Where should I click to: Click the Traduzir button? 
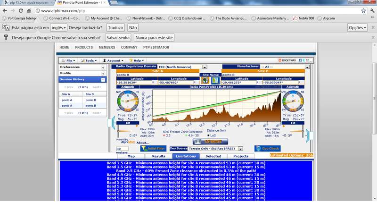pyautogui.click(x=115, y=28)
